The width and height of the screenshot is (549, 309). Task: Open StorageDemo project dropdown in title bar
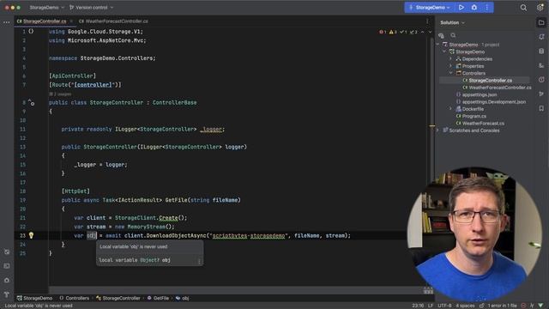coord(46,8)
